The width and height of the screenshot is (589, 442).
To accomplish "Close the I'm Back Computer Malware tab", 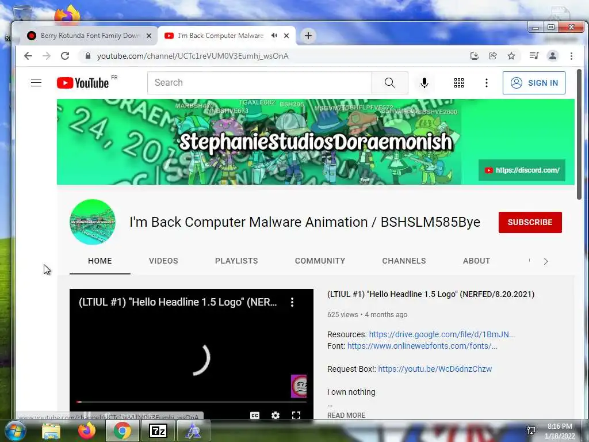I will point(286,36).
